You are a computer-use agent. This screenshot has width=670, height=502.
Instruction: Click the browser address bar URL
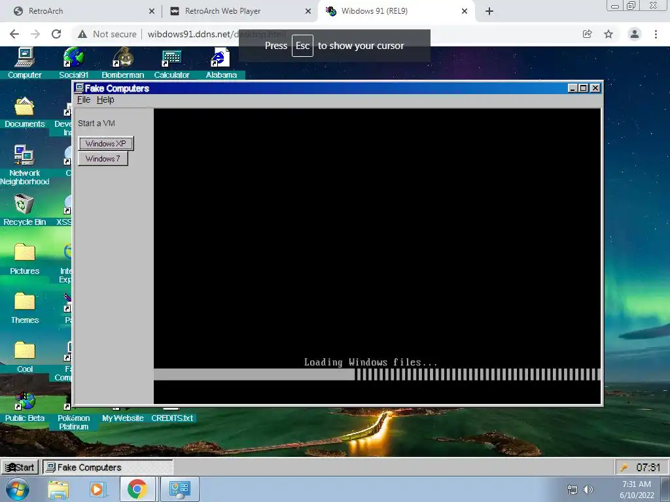[217, 34]
